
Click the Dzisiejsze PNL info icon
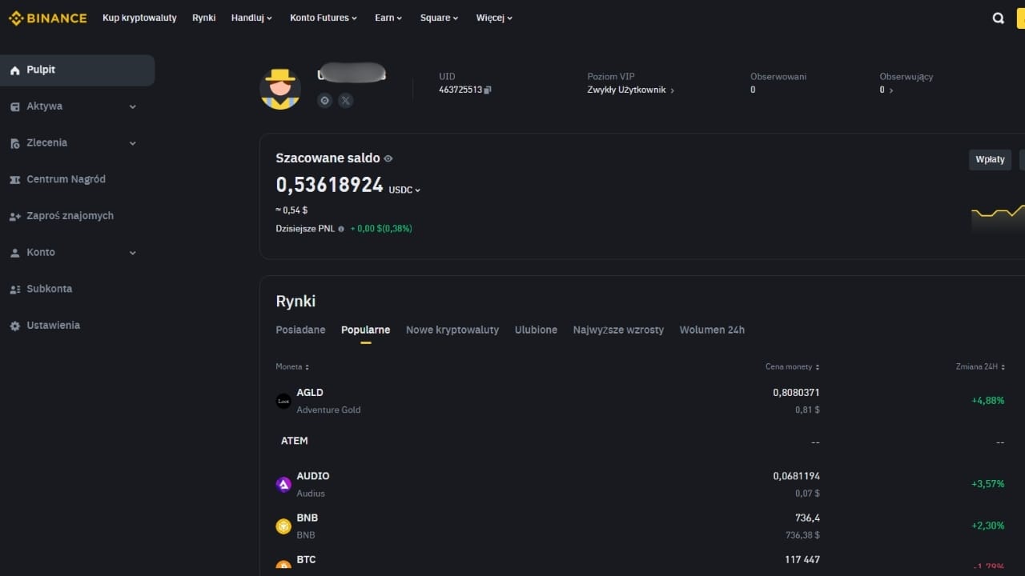[x=341, y=229]
